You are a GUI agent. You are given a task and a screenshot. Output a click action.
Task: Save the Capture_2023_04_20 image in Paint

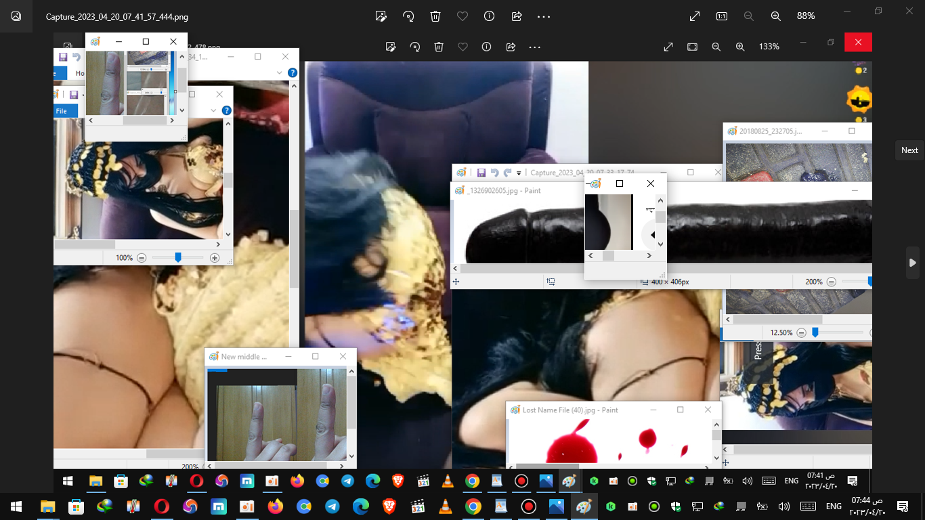[481, 172]
